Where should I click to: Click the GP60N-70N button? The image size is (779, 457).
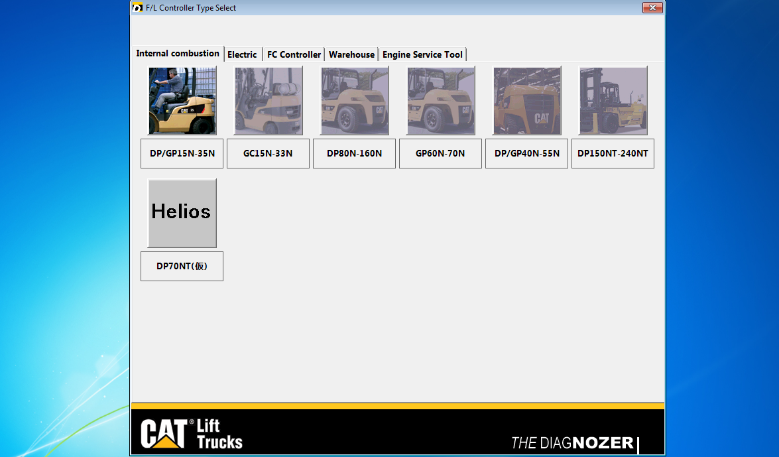point(441,154)
